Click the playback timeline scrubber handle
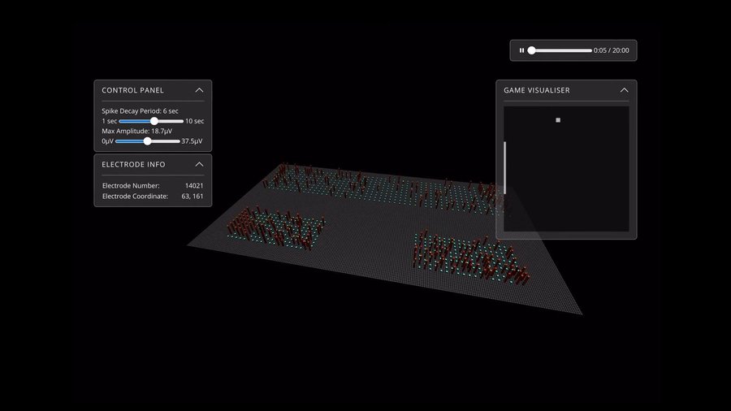Viewport: 731px width, 411px height. (x=531, y=50)
